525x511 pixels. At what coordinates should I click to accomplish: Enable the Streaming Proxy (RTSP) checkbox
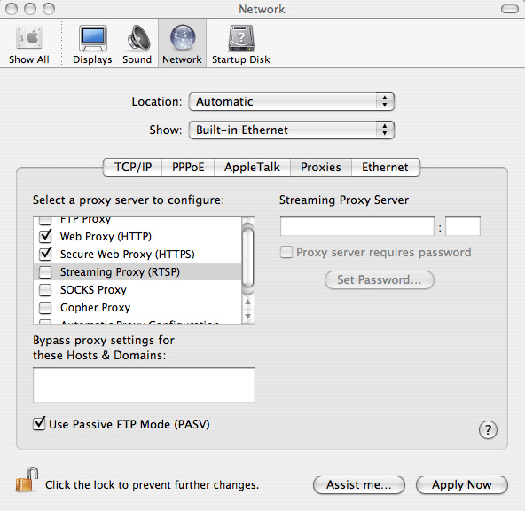pyautogui.click(x=45, y=271)
